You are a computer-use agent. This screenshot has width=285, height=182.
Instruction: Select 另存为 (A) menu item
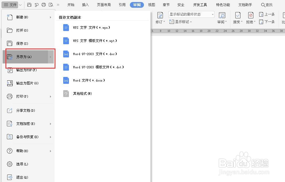[28, 57]
